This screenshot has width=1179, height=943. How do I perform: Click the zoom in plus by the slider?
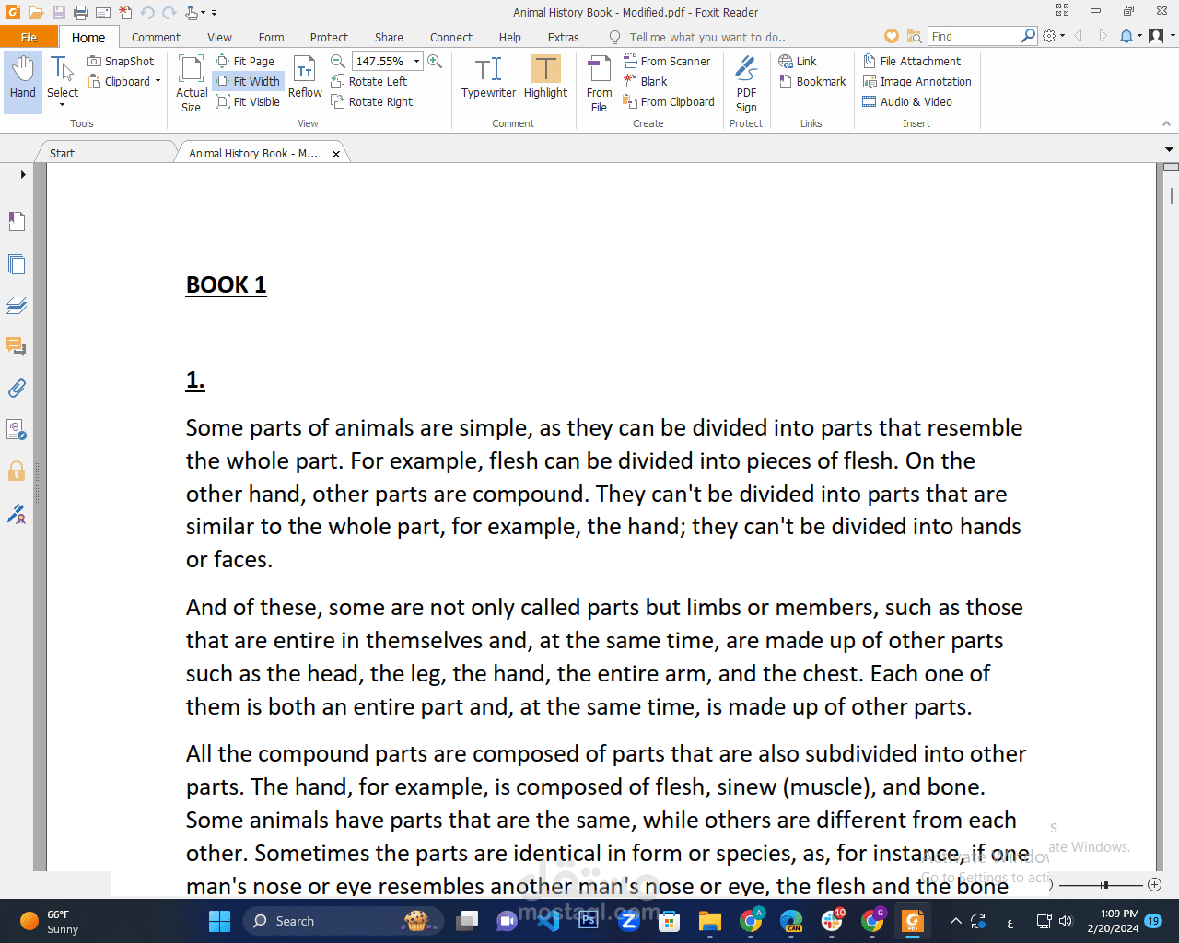pos(1154,885)
